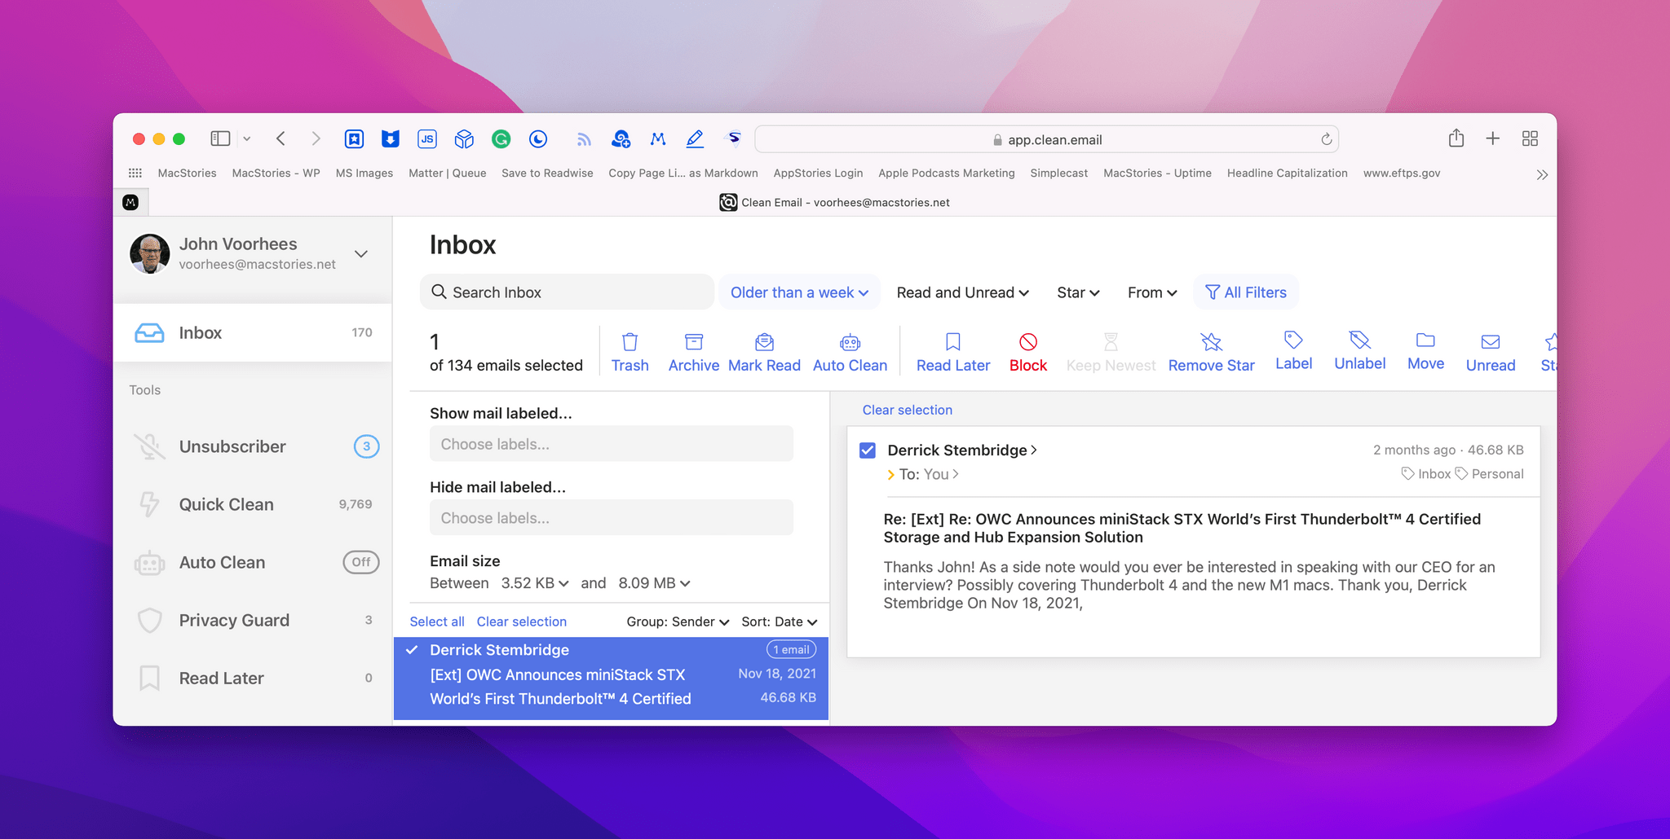Open the bookmarks grid icon
This screenshot has width=1670, height=839.
135,173
